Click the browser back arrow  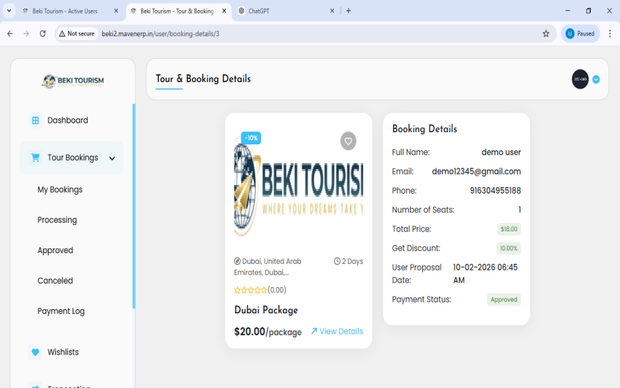point(10,33)
